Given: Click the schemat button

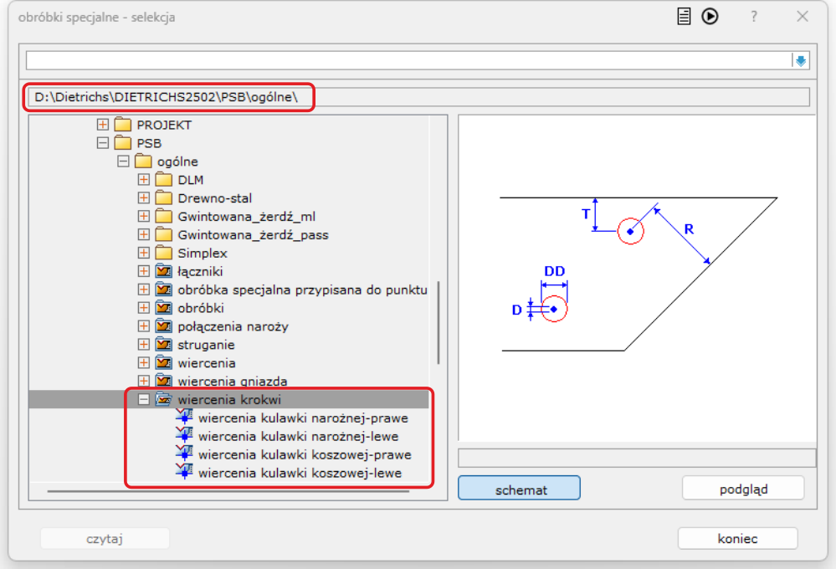Looking at the screenshot, I should tap(520, 488).
